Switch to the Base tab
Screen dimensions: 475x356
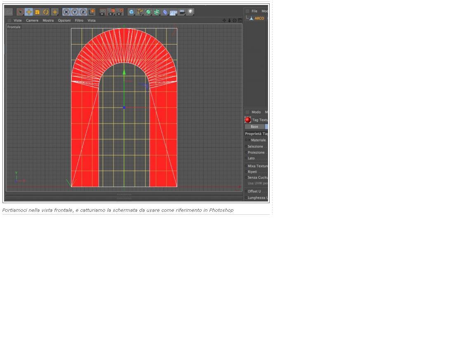coord(254,126)
